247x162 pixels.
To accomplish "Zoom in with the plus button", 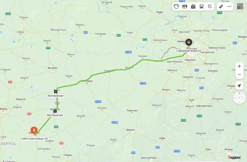I will (239, 66).
